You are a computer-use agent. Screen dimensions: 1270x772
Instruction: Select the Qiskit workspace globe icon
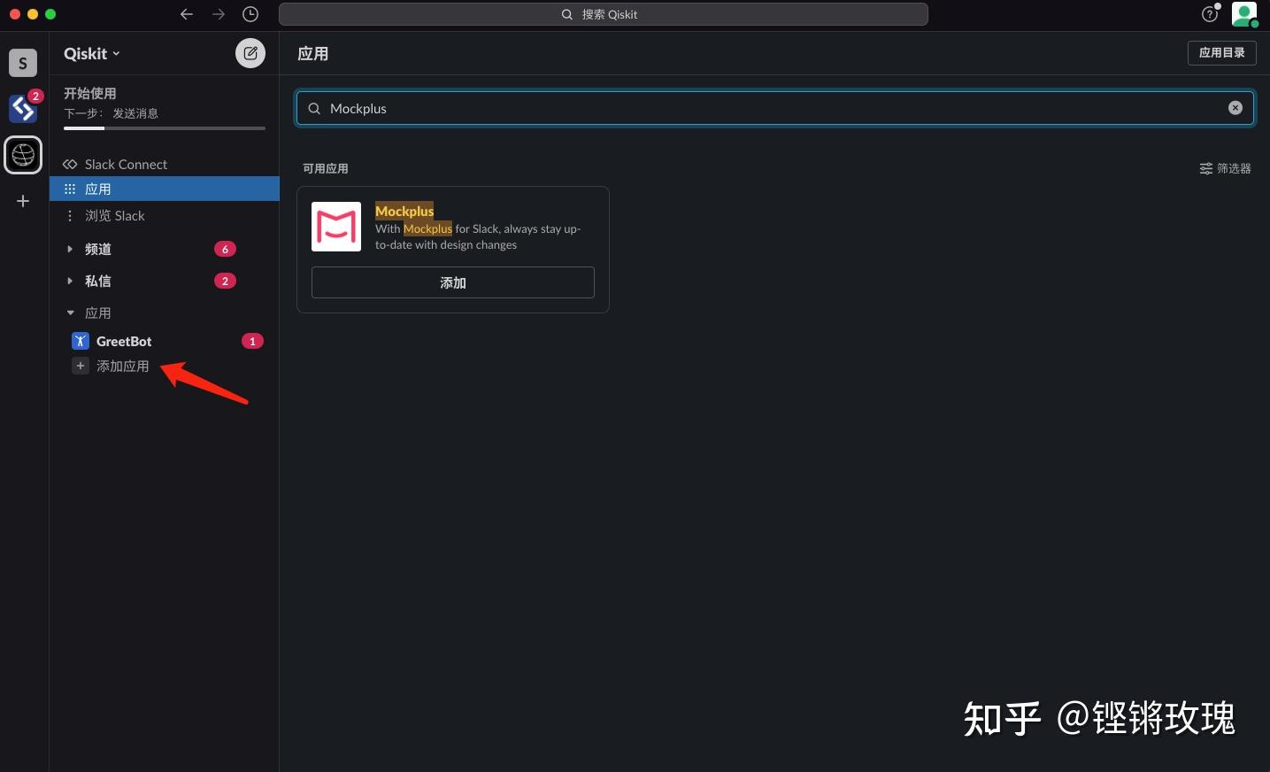click(x=23, y=155)
